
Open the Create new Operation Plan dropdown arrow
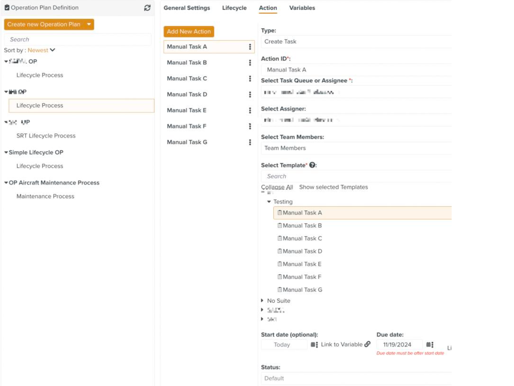point(89,24)
